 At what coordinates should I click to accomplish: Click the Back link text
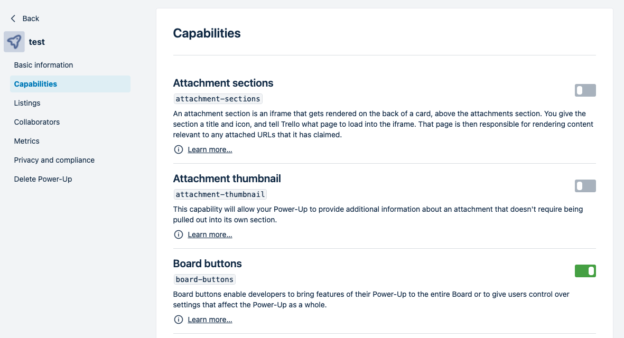pyautogui.click(x=31, y=18)
